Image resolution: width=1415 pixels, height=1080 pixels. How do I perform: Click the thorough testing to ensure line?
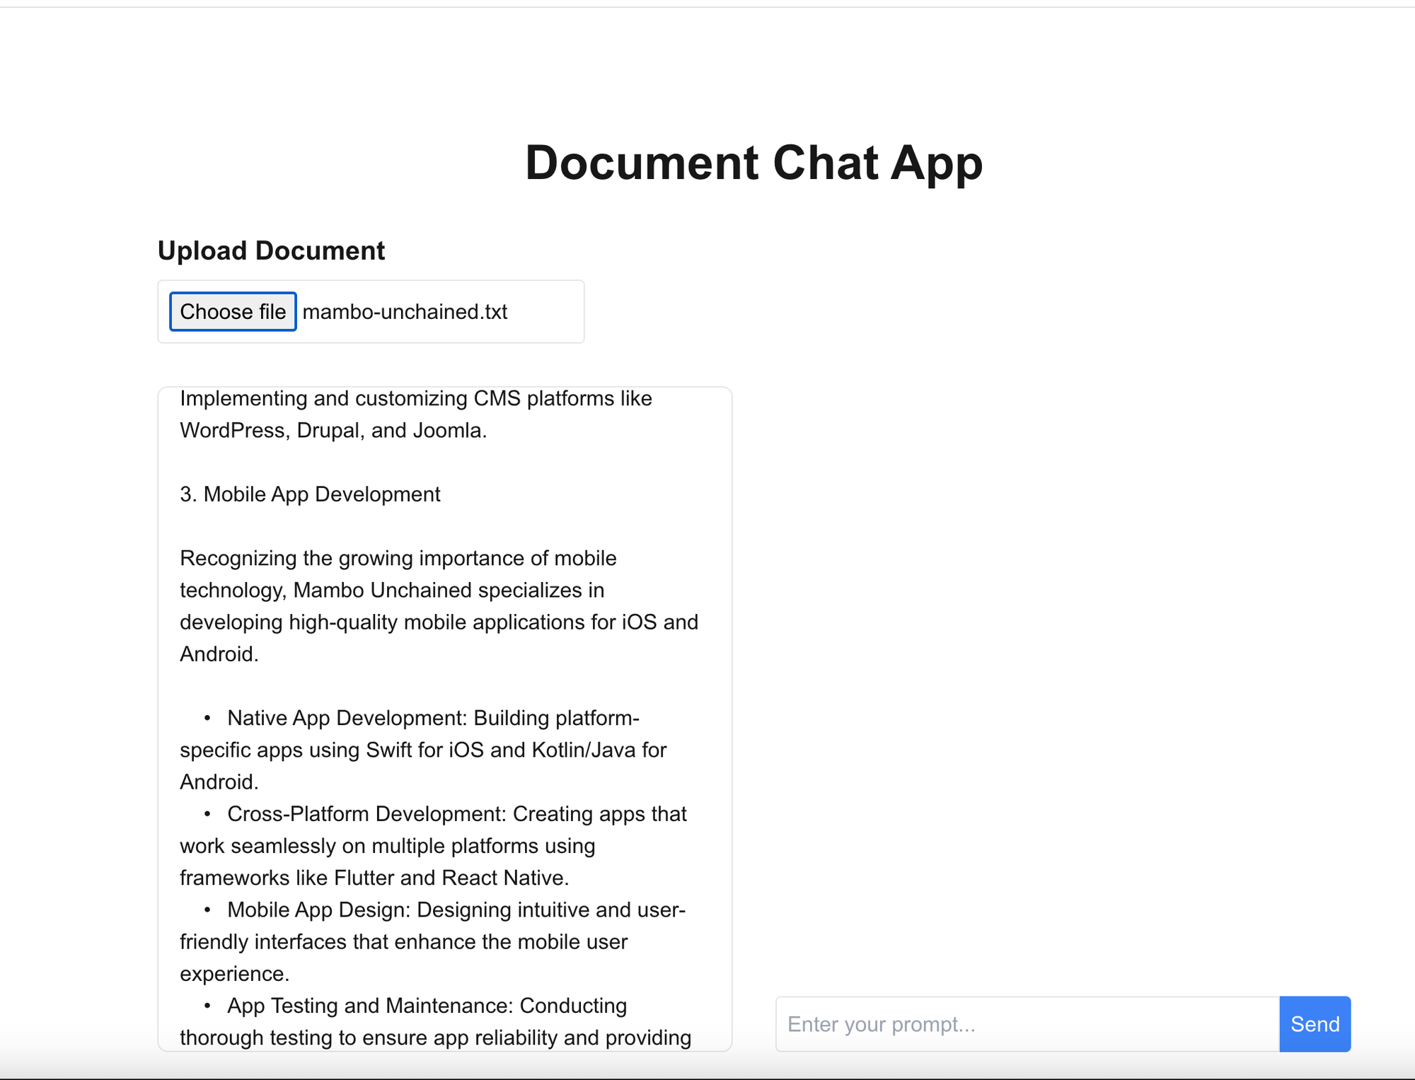tap(435, 1038)
